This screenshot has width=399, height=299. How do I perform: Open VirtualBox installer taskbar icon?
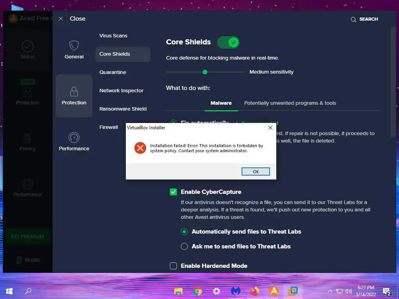click(293, 291)
